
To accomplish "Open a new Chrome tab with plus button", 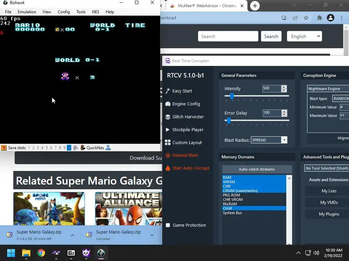I will pos(255,6).
